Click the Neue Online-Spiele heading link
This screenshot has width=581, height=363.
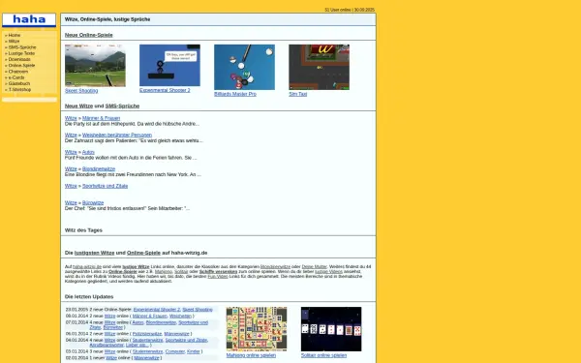pyautogui.click(x=88, y=35)
